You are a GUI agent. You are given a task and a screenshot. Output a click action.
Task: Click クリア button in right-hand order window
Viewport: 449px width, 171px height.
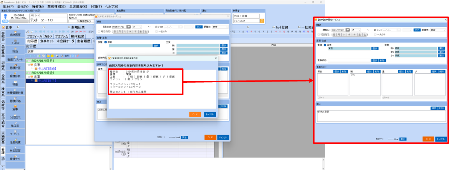pyautogui.click(x=418, y=30)
